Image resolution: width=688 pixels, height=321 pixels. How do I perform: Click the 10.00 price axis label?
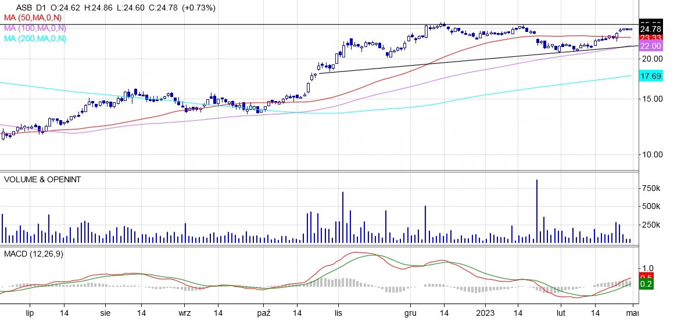[x=651, y=154]
